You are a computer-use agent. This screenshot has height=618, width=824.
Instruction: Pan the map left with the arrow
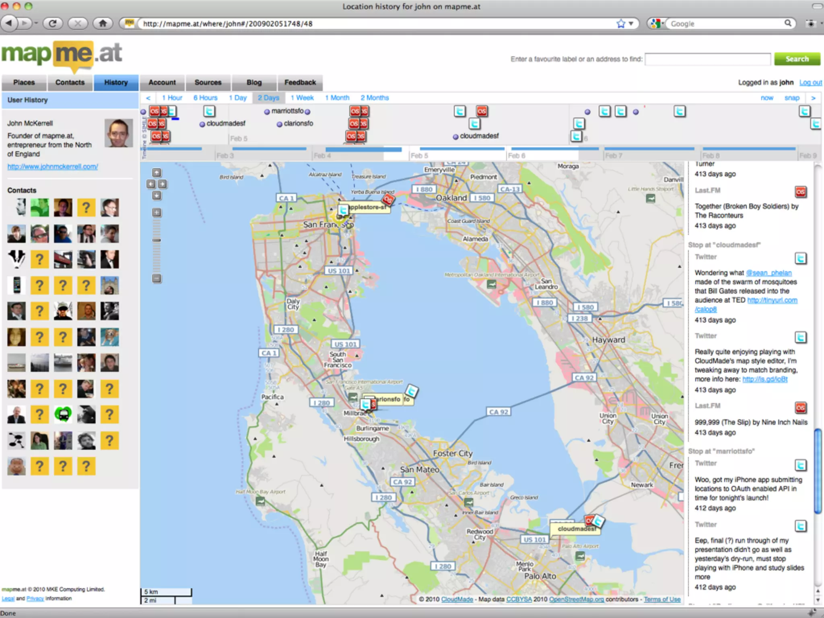pos(151,184)
